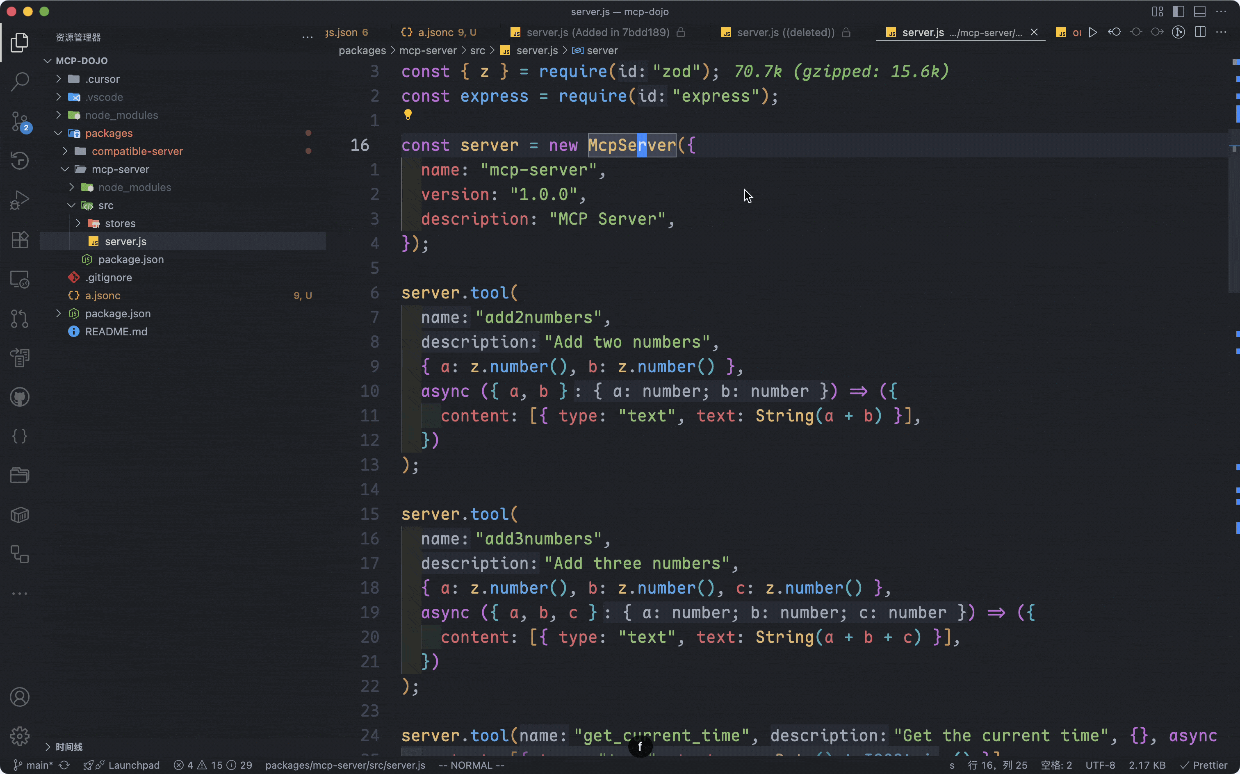Click the lightbulb code action icon
1240x774 pixels.
[x=408, y=115]
